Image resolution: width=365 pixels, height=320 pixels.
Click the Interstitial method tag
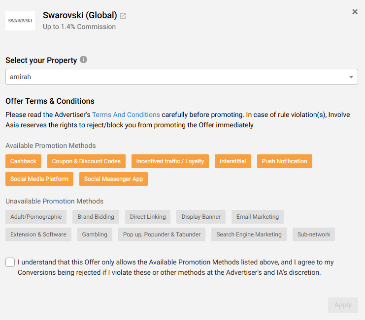(x=233, y=161)
